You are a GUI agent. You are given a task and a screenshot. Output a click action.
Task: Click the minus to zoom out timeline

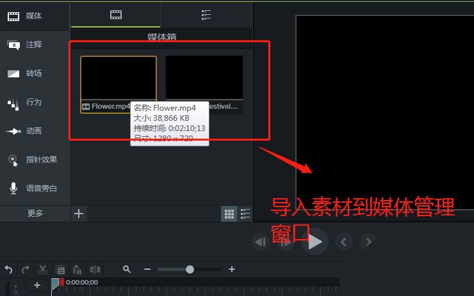tap(147, 269)
